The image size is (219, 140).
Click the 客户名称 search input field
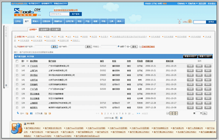tap(43, 46)
